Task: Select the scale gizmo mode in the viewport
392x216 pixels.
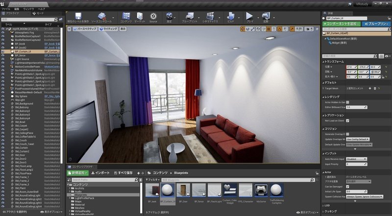Action: (x=252, y=29)
